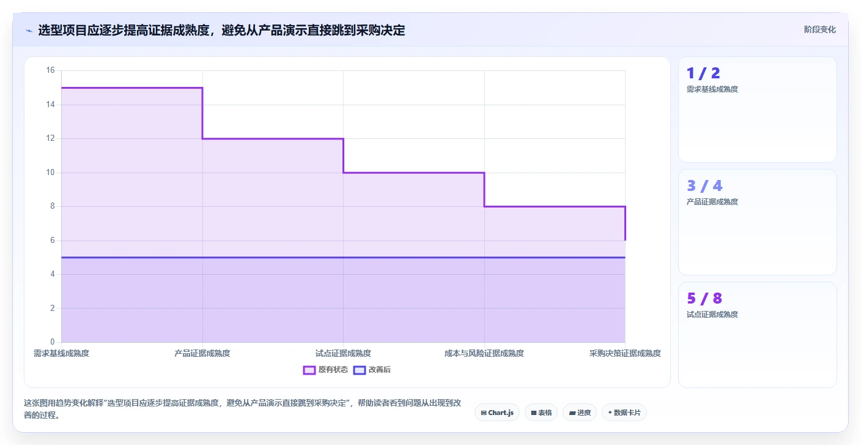Click the y-axis value 14
This screenshot has height=445, width=861.
pyautogui.click(x=50, y=105)
